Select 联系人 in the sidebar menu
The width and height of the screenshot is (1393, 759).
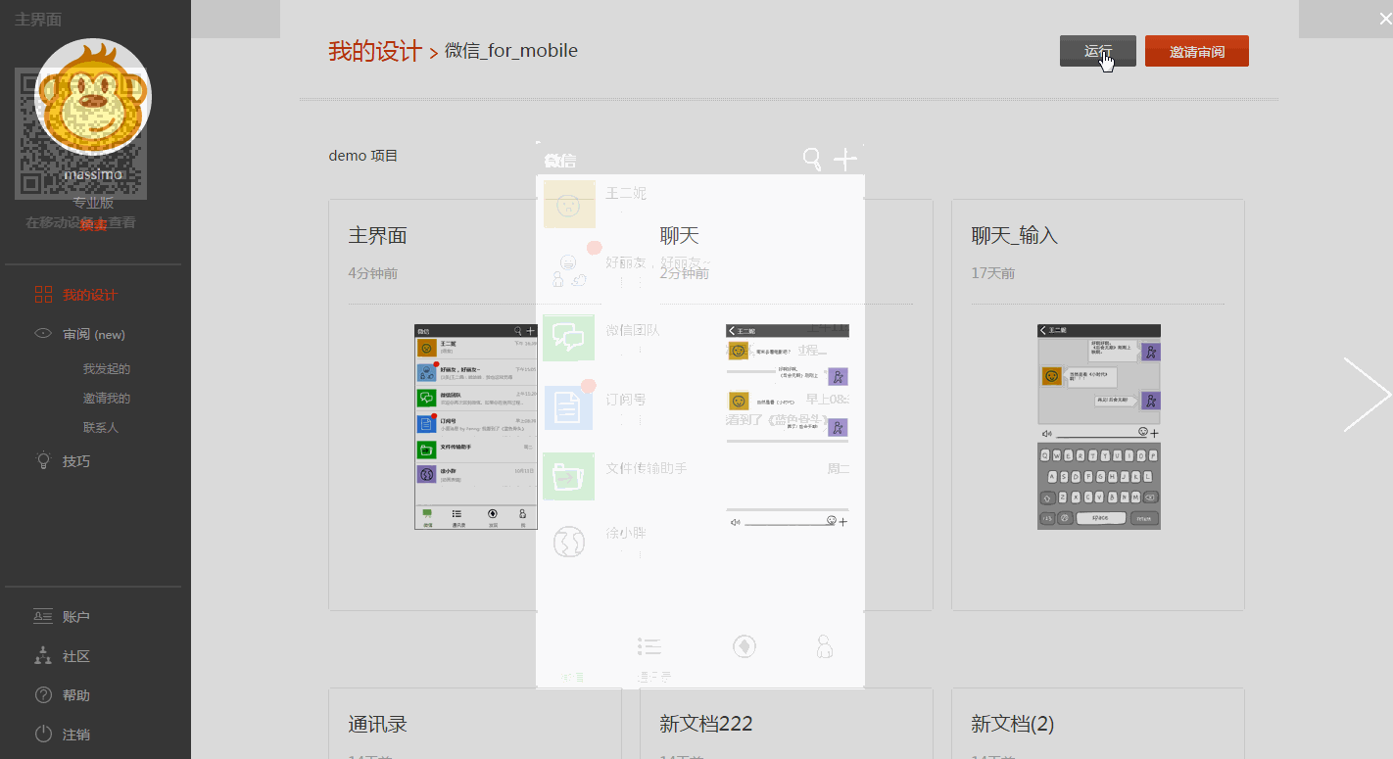coord(101,427)
